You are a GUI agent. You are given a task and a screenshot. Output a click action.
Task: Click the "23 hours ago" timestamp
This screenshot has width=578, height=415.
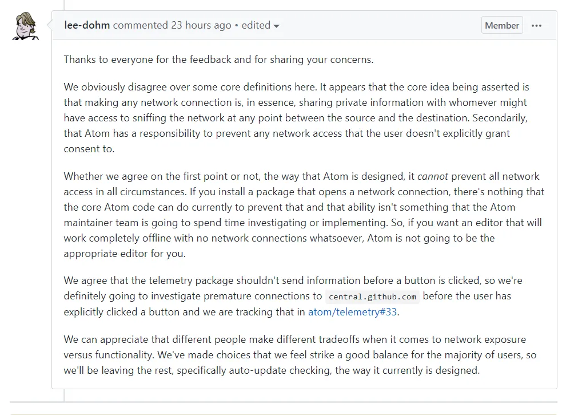tap(201, 26)
